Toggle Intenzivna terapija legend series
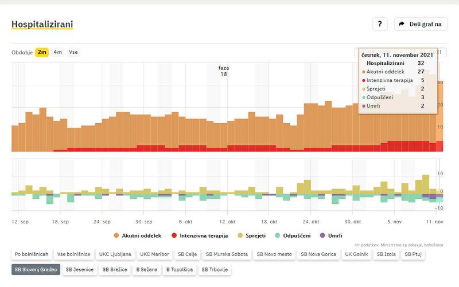The image size is (459, 287). (200, 235)
